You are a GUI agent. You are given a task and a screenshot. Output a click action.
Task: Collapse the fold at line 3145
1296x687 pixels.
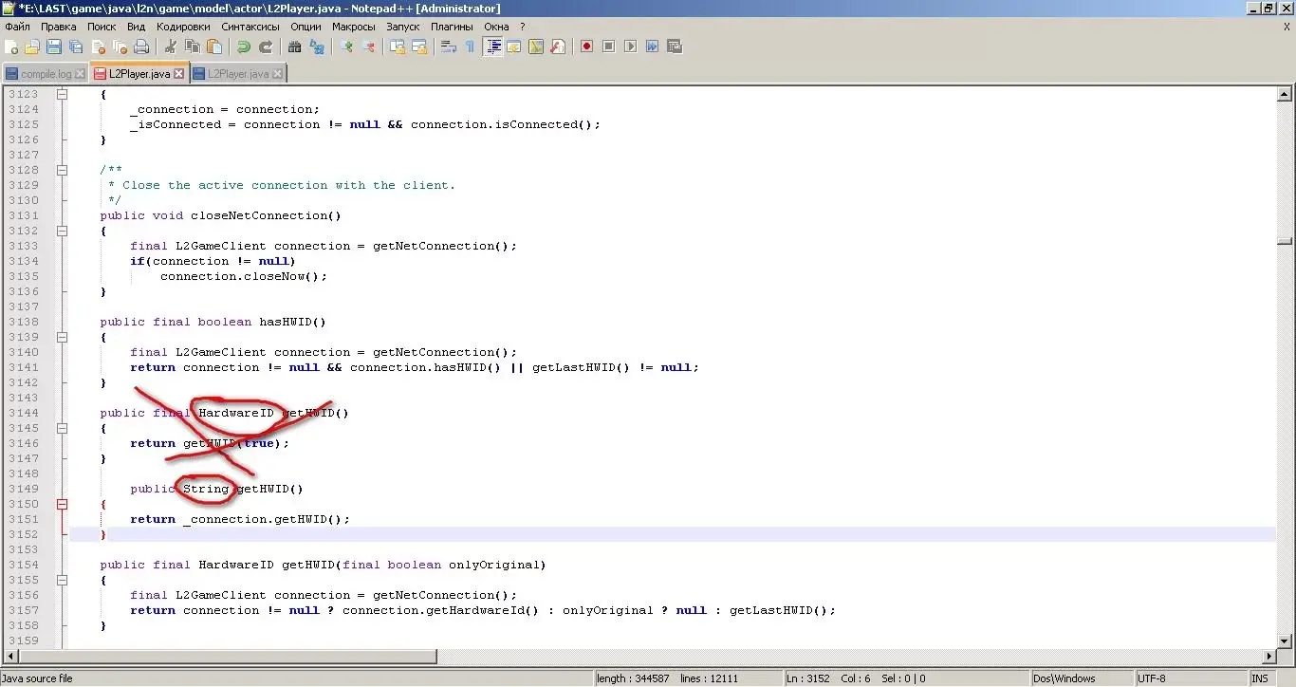pyautogui.click(x=62, y=428)
